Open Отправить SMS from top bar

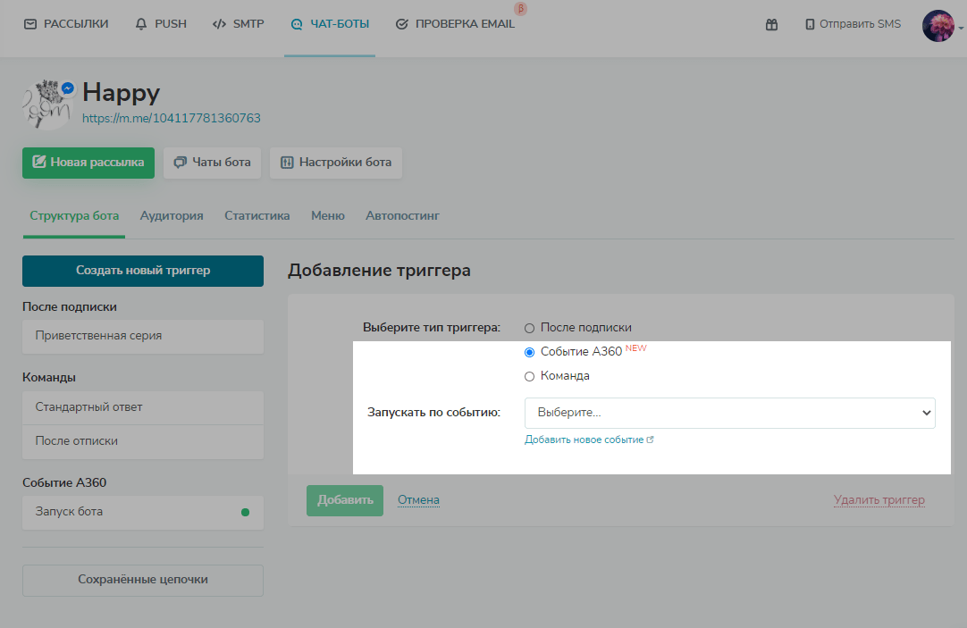point(853,24)
